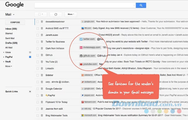Click trash icon for Bing Webmaster Tools
Viewport: 188px width, 120px height.
[42, 116]
